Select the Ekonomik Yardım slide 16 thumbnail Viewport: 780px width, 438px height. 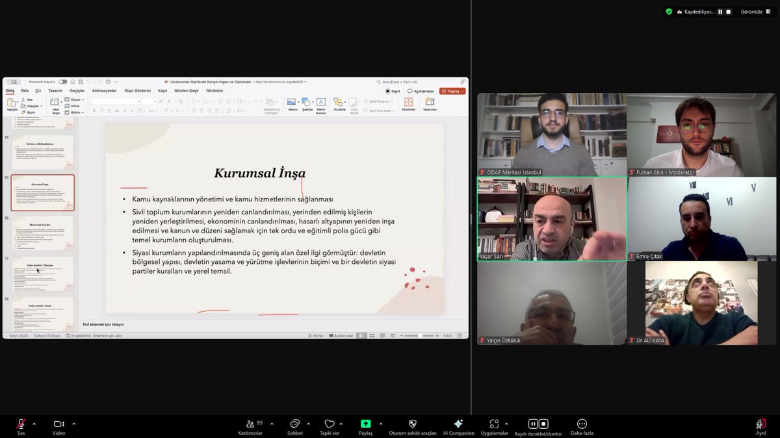coord(43,233)
